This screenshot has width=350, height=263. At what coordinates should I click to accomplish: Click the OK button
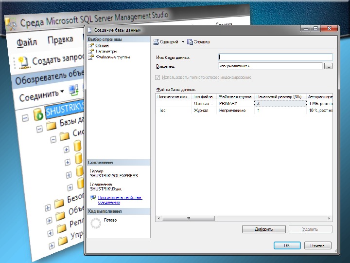[287, 245]
